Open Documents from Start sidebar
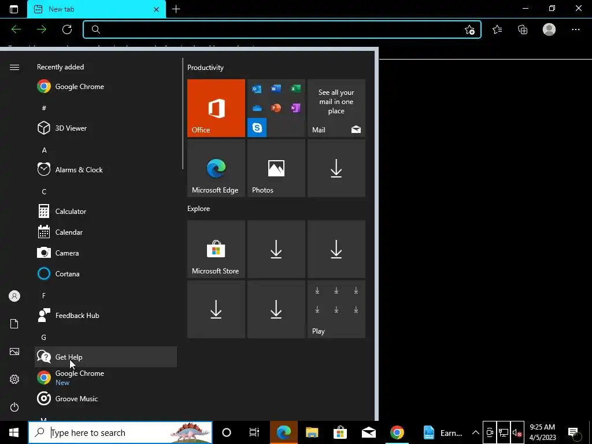Viewport: 592px width, 444px height. tap(14, 324)
